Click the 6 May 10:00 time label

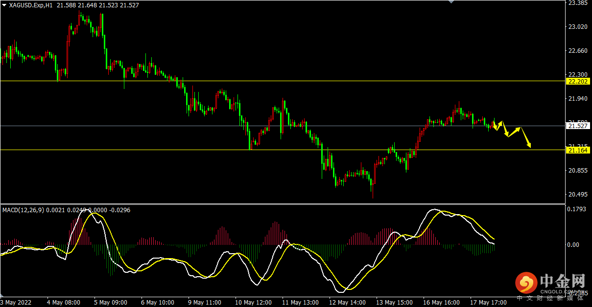coord(157,303)
